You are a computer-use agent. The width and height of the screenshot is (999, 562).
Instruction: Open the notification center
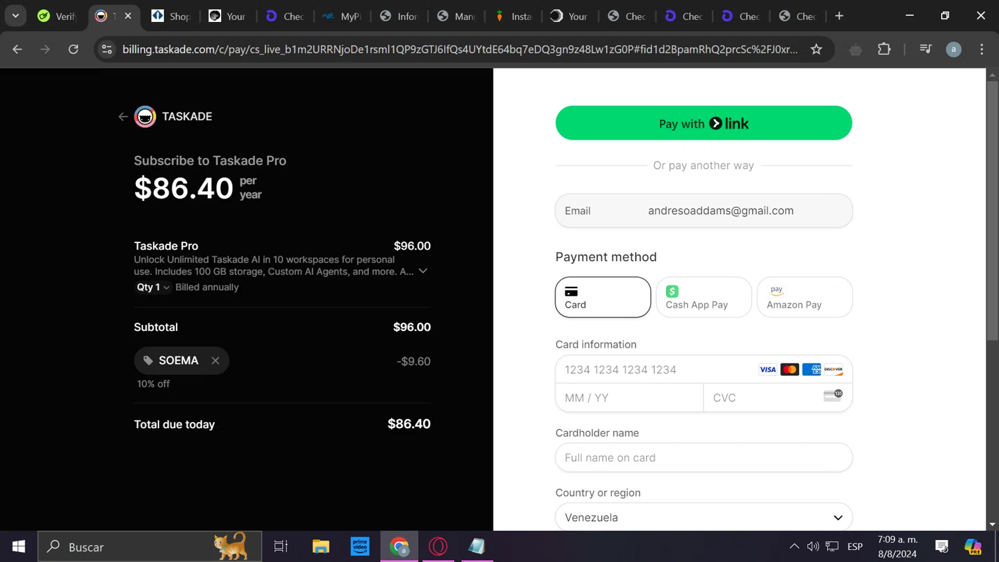tap(942, 547)
